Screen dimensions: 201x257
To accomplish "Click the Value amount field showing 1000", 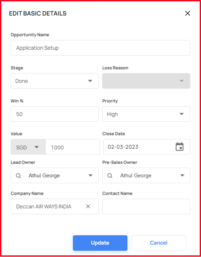I will [x=73, y=147].
